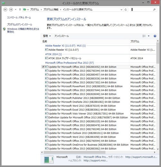Select Update for Microsoft Word 2013 (KB2883058)

[82, 137]
